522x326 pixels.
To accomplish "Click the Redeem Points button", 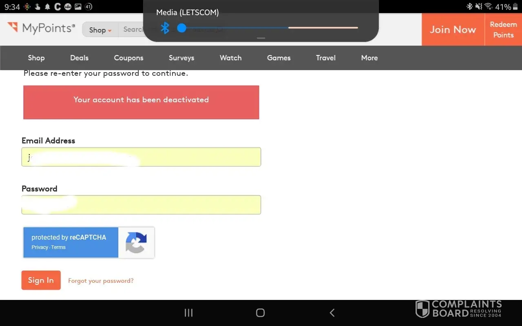I will [x=503, y=30].
